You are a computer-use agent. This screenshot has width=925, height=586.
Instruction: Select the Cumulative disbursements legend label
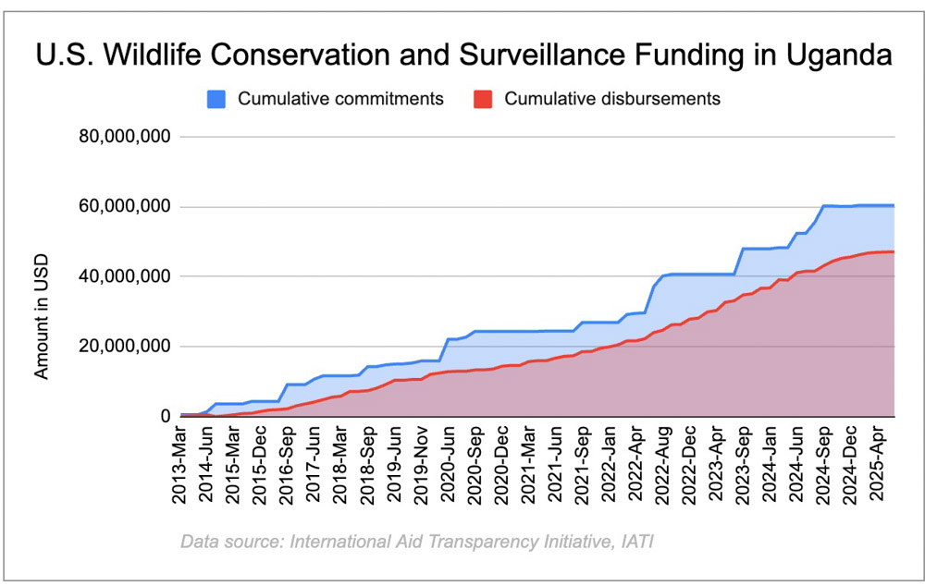point(612,99)
